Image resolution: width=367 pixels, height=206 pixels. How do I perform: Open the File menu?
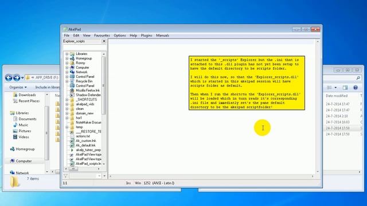(x=67, y=35)
